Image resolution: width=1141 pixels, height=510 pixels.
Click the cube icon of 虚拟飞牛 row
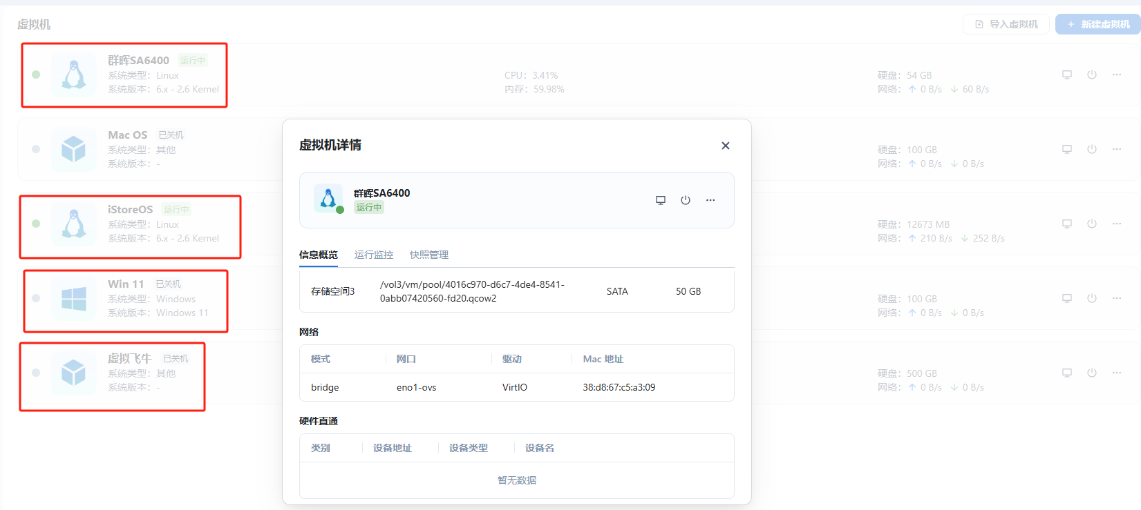[x=74, y=373]
